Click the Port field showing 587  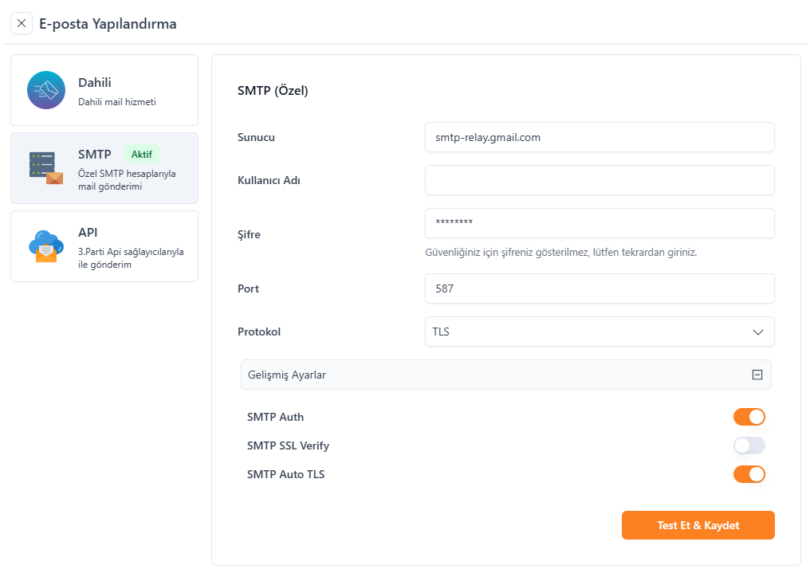(599, 288)
